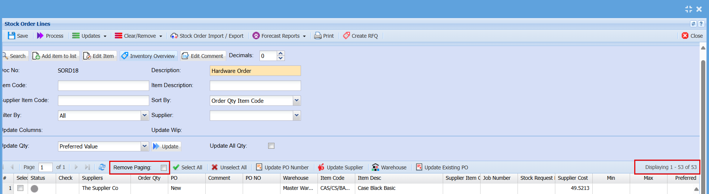Click the Description field Hardware Order
The image size is (709, 194).
pyautogui.click(x=255, y=71)
